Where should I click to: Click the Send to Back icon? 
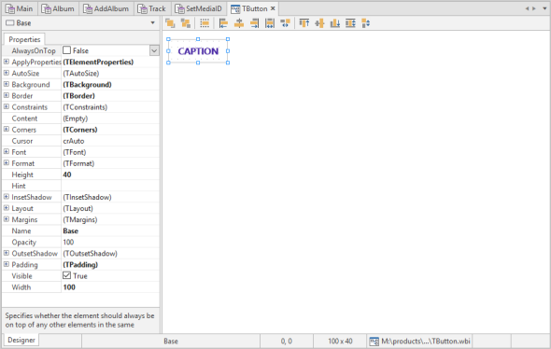(186, 23)
